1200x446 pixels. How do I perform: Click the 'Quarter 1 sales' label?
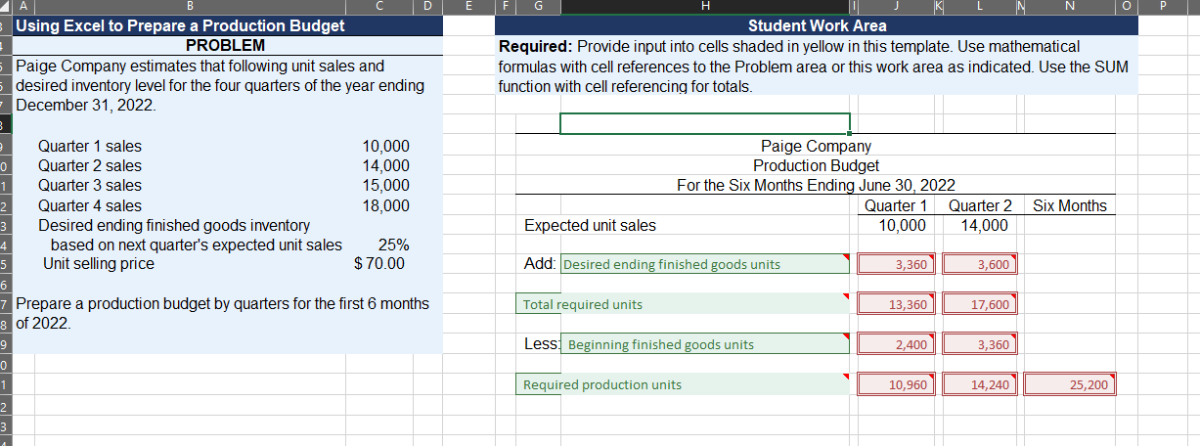tap(89, 146)
